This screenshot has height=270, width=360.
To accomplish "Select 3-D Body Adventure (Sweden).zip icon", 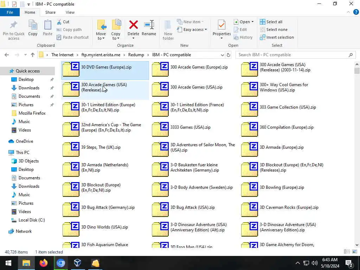I will tap(160, 189).
